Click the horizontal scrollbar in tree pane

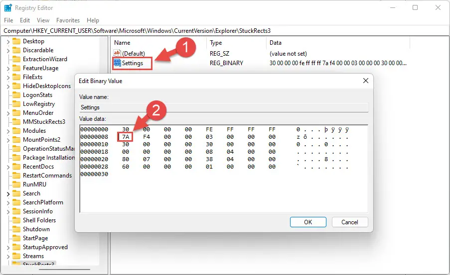pos(65,269)
